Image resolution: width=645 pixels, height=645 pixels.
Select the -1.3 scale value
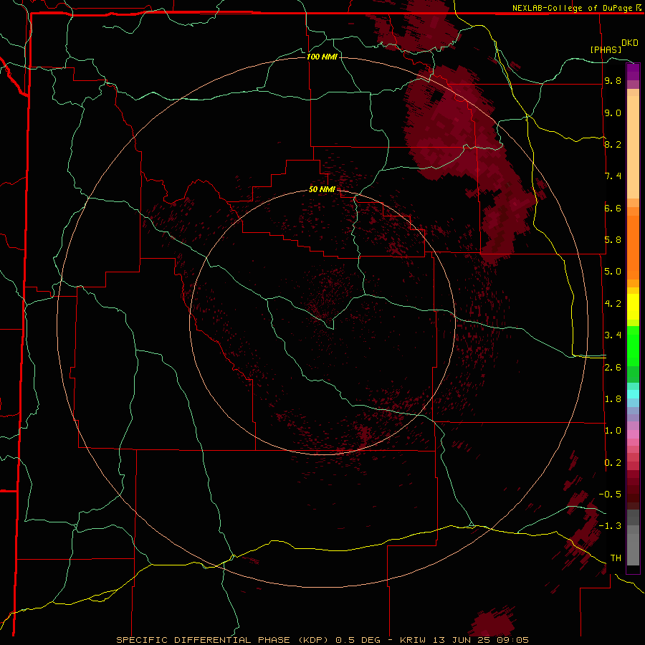tap(610, 526)
